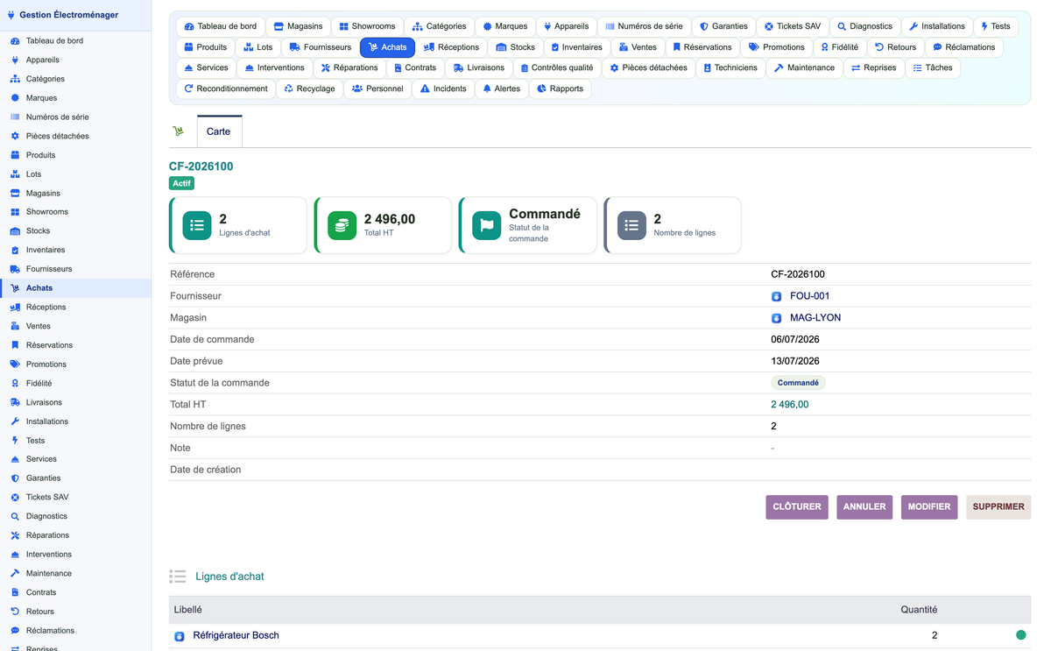
Task: Click the Appareils plug icon in sidebar
Action: tap(15, 60)
